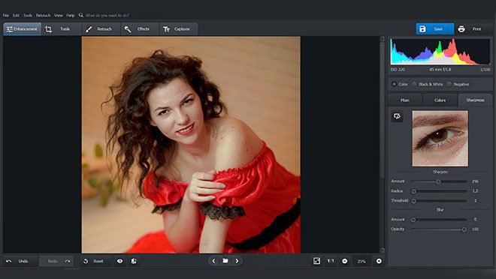The height and width of the screenshot is (279, 496).
Task: Click the Reset button
Action: pyautogui.click(x=94, y=261)
